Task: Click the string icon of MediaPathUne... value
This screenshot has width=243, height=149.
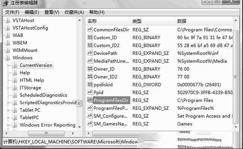Action: click(90, 61)
